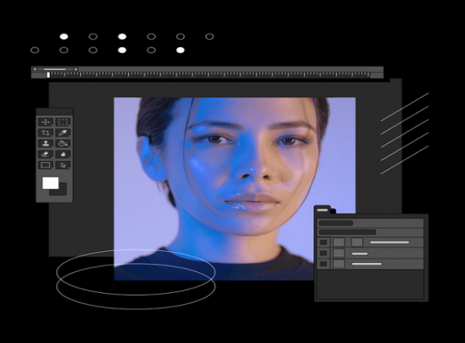Select the Path Selection arrow tool
465x343 pixels.
pyautogui.click(x=63, y=166)
